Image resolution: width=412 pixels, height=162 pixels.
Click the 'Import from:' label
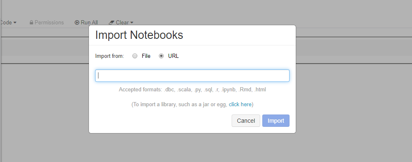[110, 56]
